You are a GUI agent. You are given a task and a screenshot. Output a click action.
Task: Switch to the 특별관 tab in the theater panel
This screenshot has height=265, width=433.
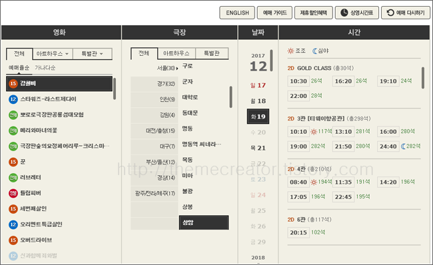tap(212, 53)
